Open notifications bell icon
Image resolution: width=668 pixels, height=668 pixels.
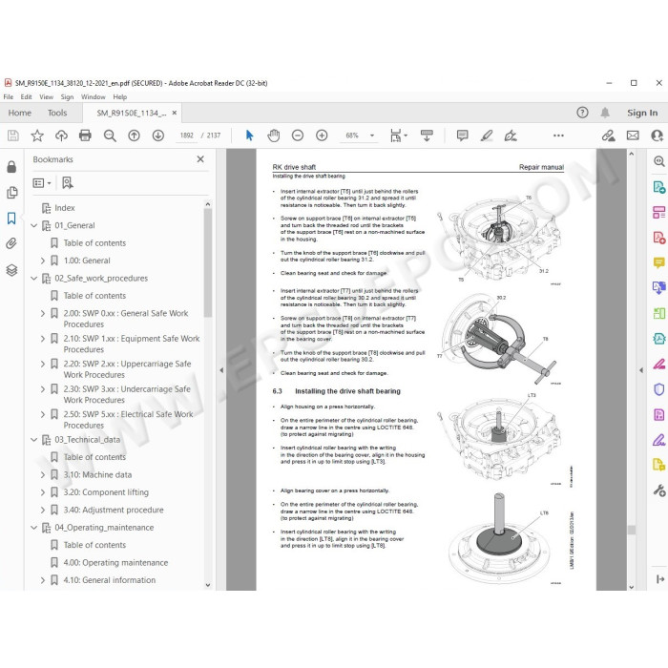(605, 113)
